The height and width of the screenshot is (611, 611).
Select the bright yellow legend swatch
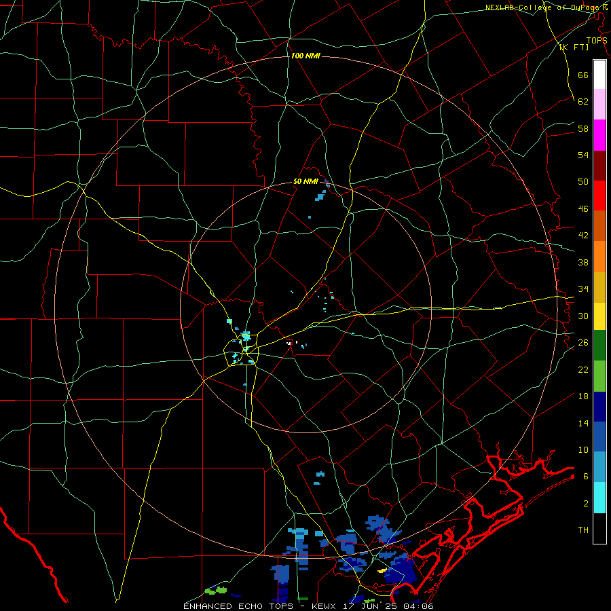click(599, 316)
